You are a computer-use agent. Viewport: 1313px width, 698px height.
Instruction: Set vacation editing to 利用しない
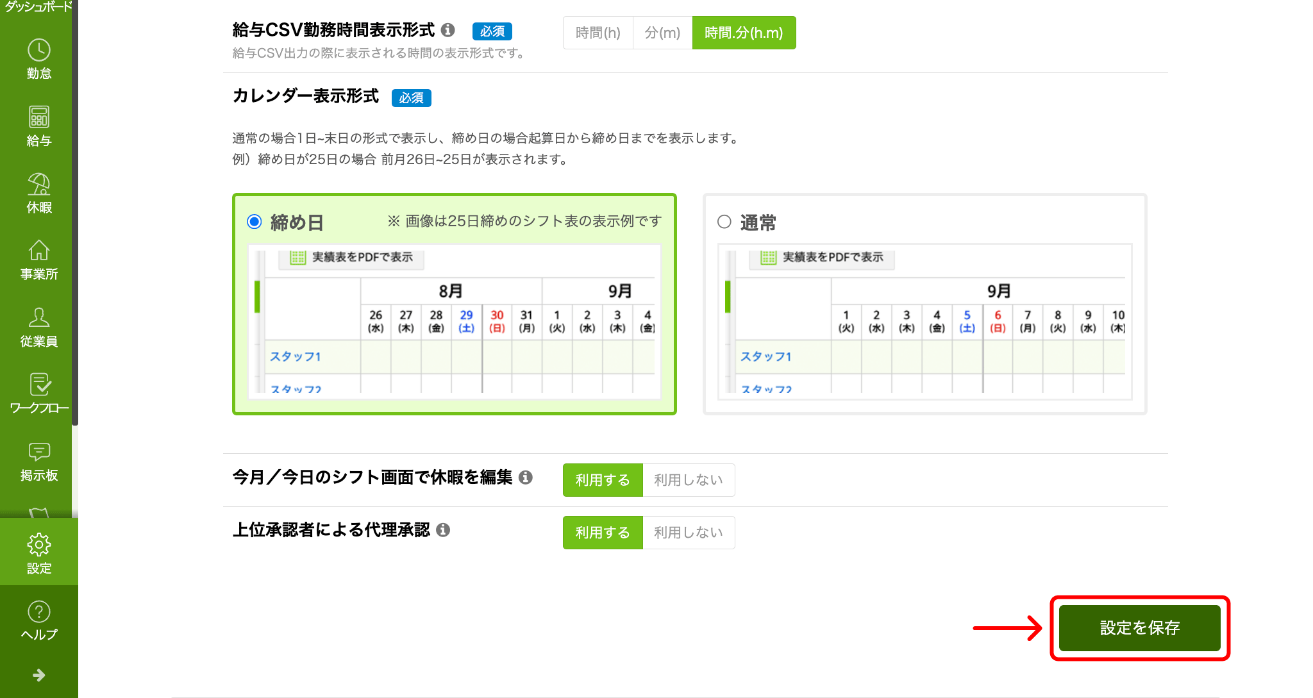point(688,480)
